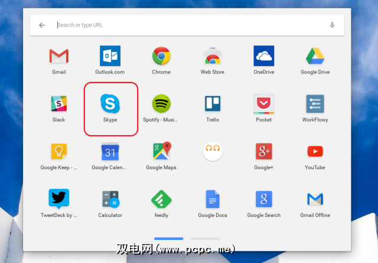The height and width of the screenshot is (263, 378).
Task: Launch the Google Search app
Action: (264, 199)
